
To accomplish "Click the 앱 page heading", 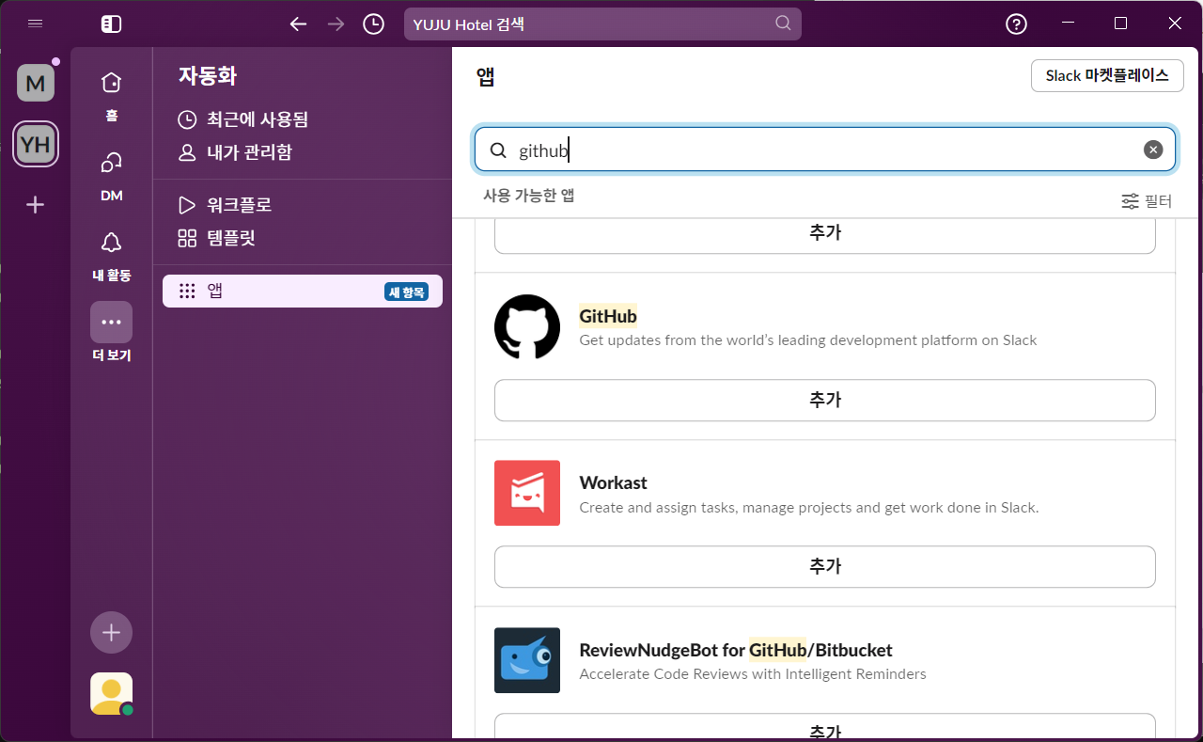I will [485, 77].
